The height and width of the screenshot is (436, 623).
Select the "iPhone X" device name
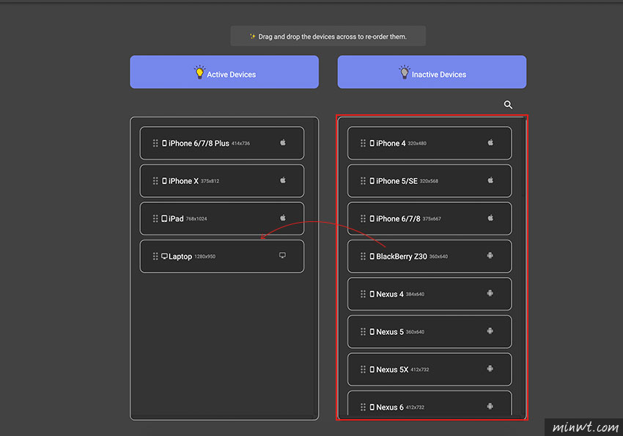pyautogui.click(x=183, y=181)
